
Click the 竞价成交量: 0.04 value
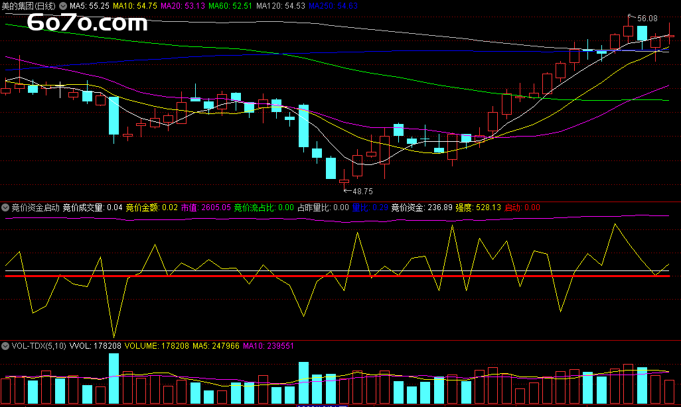(92, 207)
